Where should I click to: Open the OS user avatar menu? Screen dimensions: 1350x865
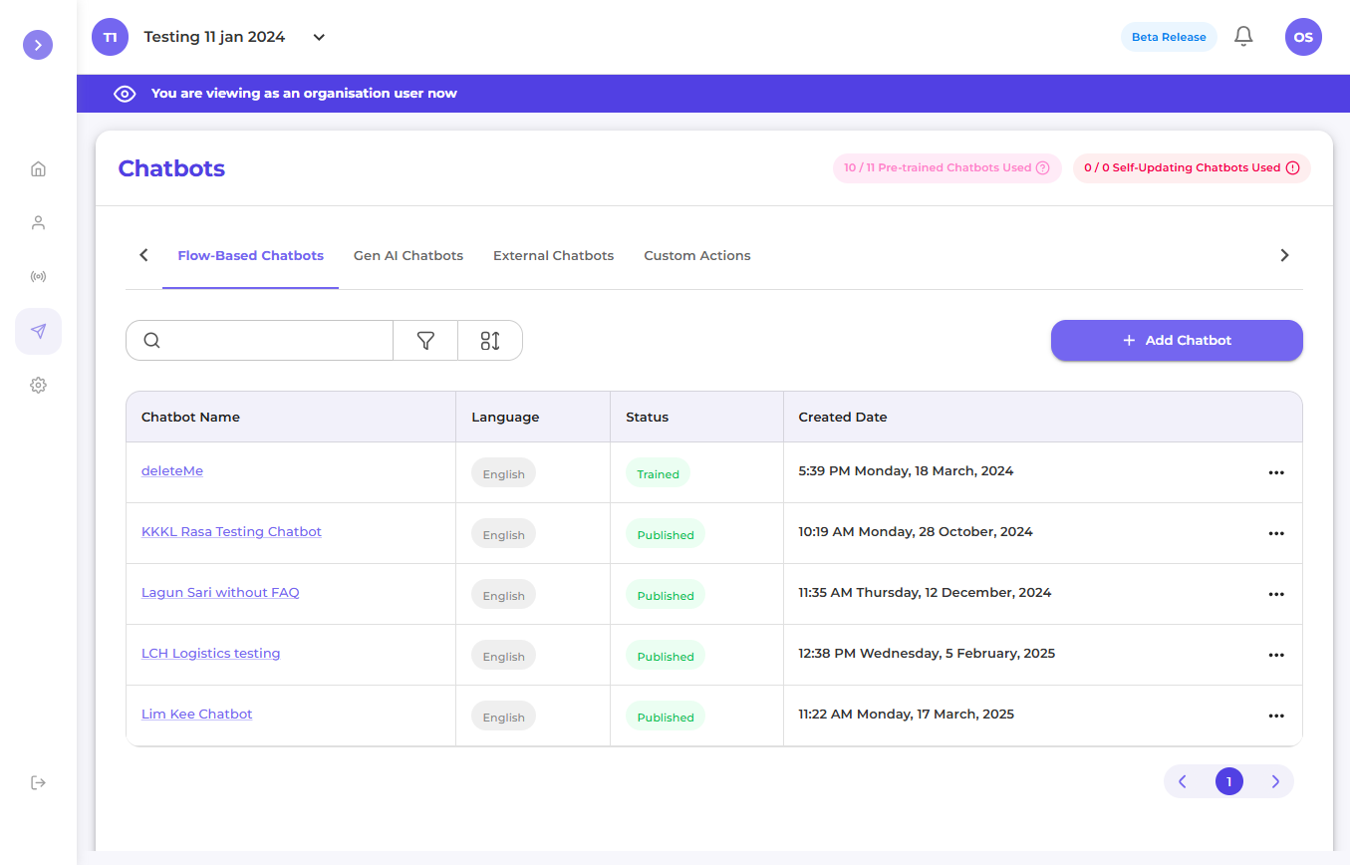click(x=1303, y=37)
